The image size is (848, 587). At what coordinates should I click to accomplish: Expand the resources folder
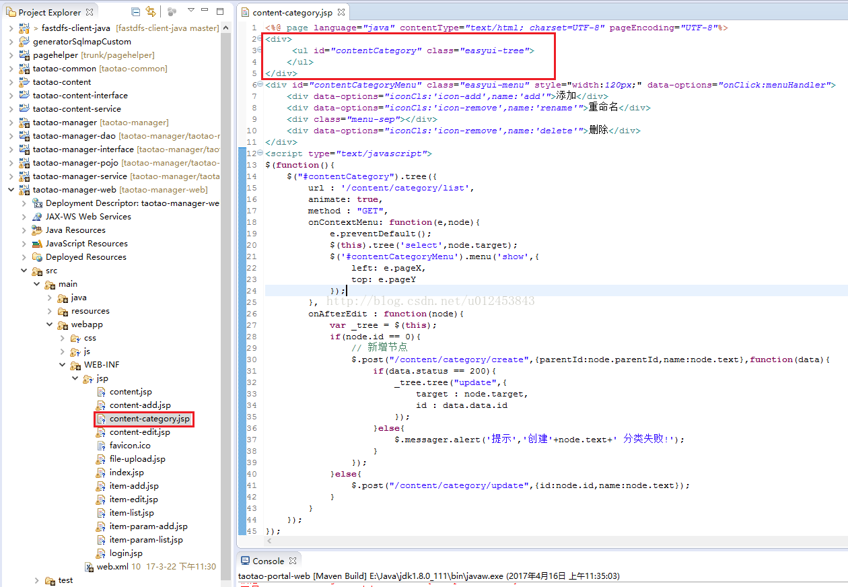point(50,310)
